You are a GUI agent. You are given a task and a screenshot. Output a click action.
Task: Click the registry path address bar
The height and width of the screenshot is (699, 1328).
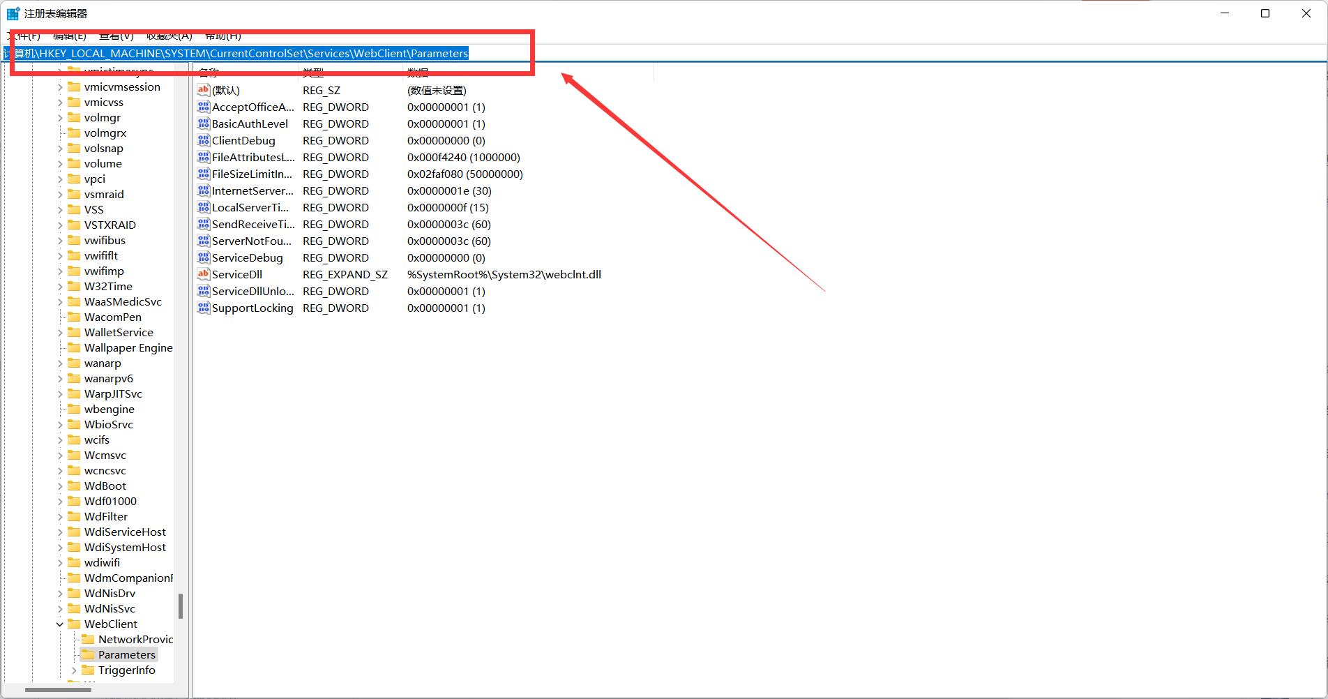click(664, 54)
